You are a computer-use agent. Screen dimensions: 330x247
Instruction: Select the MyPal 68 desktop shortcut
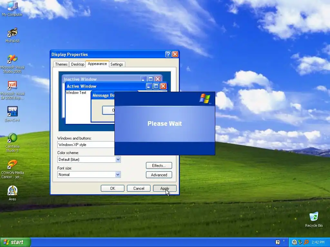[x=13, y=35]
